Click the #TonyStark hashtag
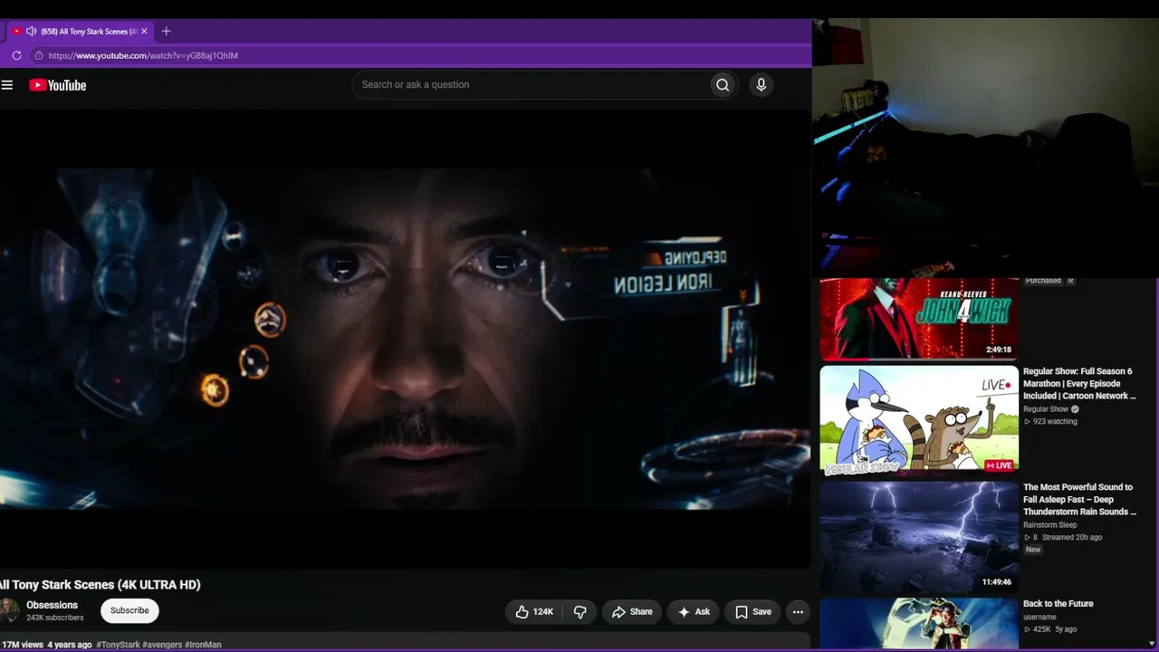This screenshot has height=652, width=1159. point(119,645)
